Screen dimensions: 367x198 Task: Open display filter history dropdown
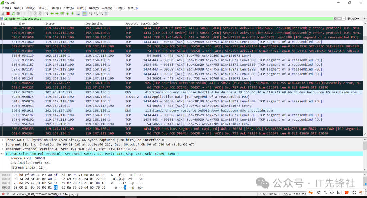[344, 19]
